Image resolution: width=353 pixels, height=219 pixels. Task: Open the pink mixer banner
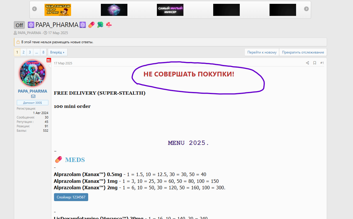pos(170,10)
